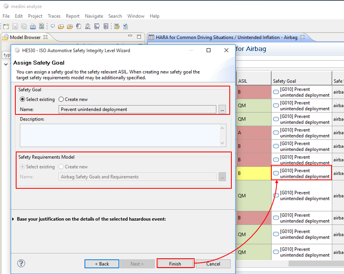Open the wizard help question mark icon
The image size is (344, 274).
tap(21, 263)
